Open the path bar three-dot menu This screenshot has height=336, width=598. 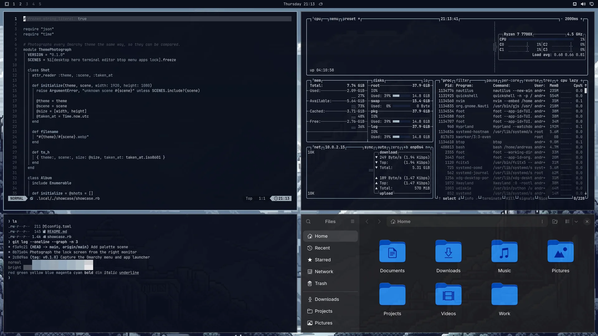542,222
